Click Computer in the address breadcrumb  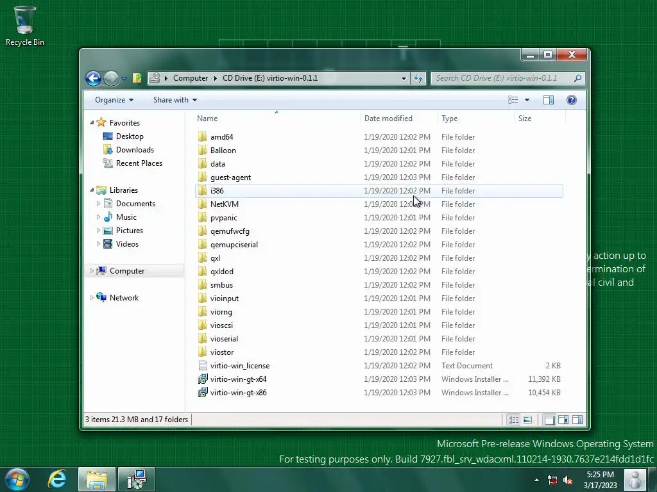coord(190,78)
